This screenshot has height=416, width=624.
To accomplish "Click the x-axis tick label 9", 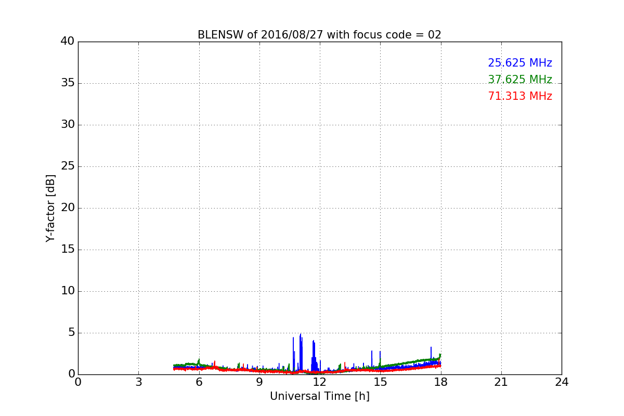I will [x=259, y=382].
